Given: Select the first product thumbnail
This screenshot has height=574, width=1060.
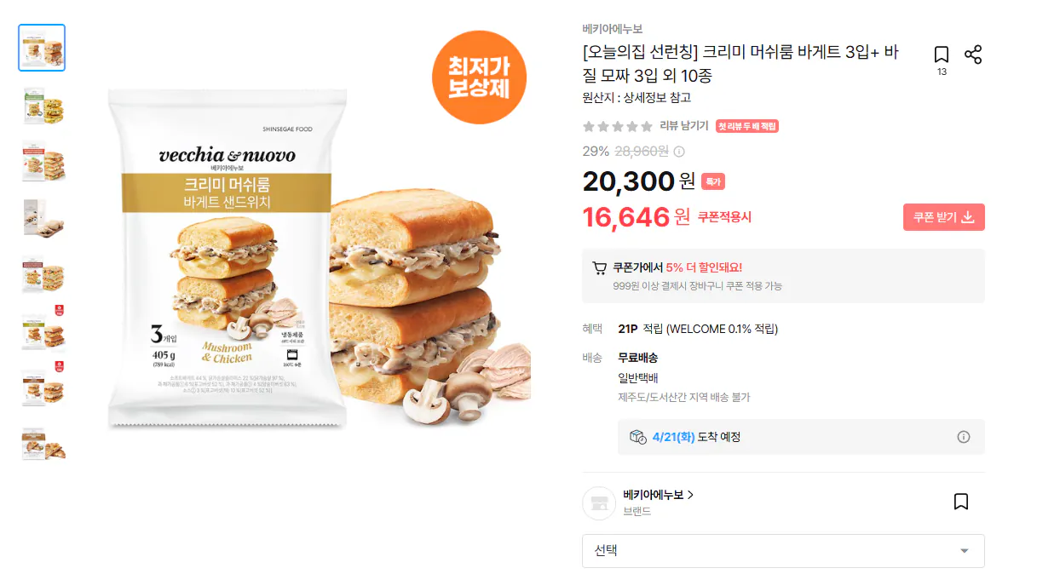Looking at the screenshot, I should coord(42,48).
